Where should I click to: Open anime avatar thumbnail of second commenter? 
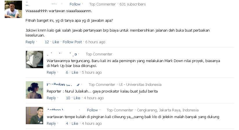click(35, 59)
